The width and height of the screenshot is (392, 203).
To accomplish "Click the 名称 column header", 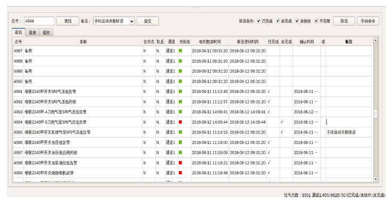I will 83,41.
